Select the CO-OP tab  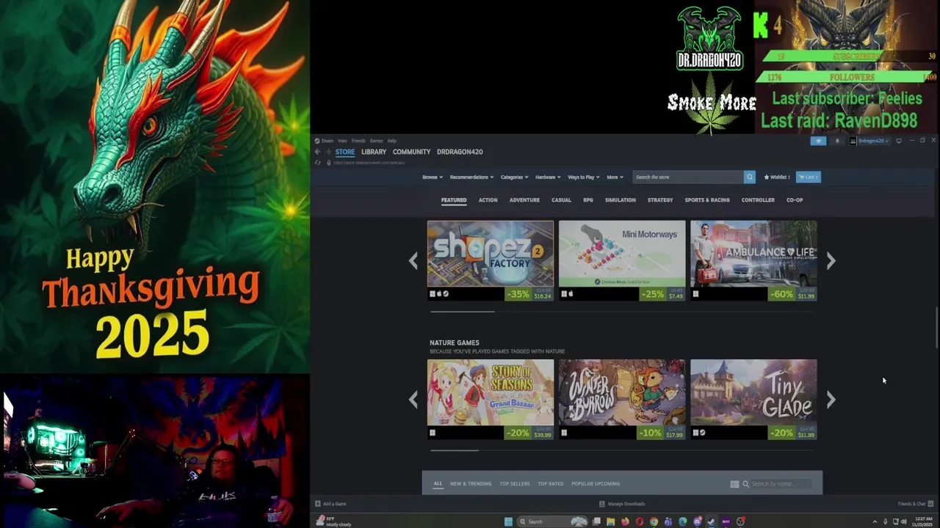pyautogui.click(x=795, y=200)
